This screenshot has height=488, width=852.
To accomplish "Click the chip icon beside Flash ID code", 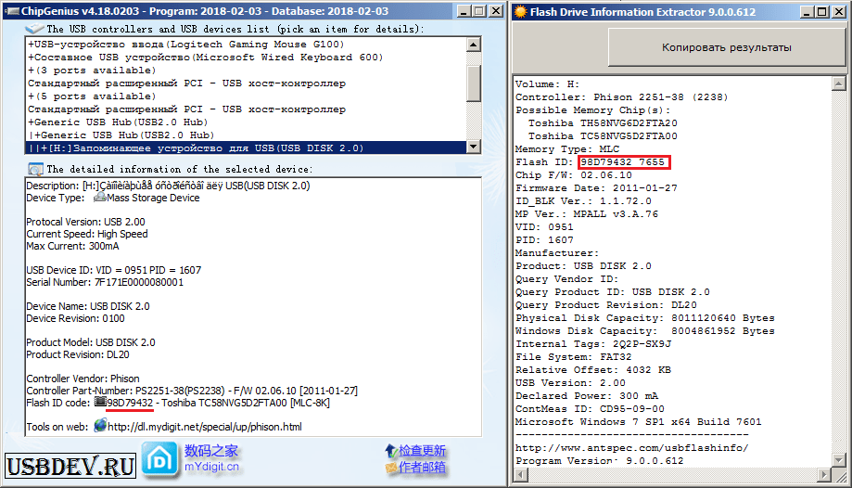I will (x=100, y=402).
